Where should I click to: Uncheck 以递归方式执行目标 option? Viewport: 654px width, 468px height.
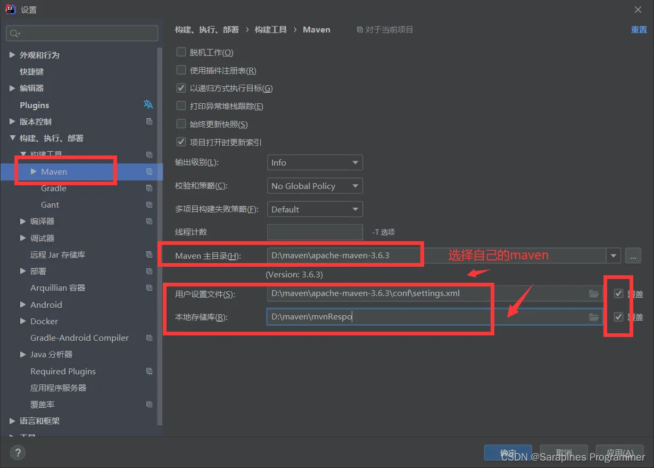[x=181, y=88]
